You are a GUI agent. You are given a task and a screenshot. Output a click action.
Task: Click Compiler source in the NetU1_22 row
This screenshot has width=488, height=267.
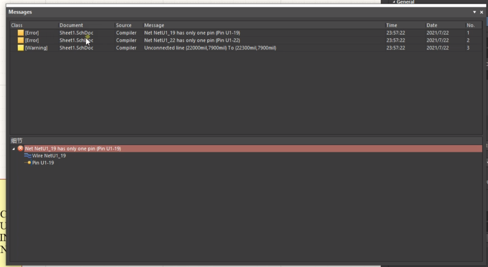point(126,40)
